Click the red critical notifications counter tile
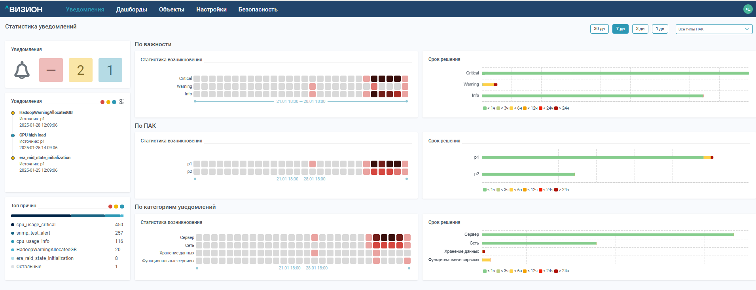Viewport: 756px width, 290px height. point(51,70)
